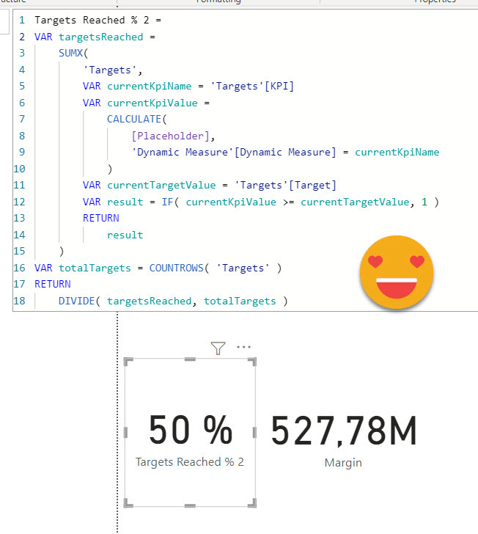Click the bottom-left corner handle of selected card
The image size is (478, 534).
point(128,503)
